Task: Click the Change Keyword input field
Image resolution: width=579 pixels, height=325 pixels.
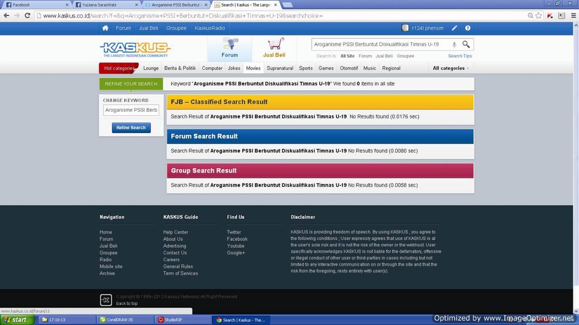Action: pyautogui.click(x=131, y=110)
